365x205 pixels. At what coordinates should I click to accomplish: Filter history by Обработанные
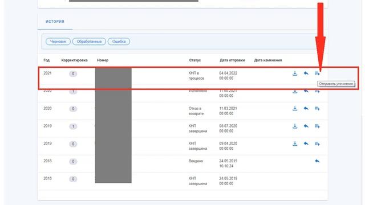click(89, 42)
